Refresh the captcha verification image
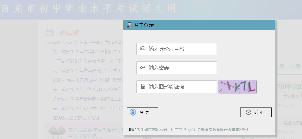The width and height of the screenshot is (302, 139). point(237,87)
